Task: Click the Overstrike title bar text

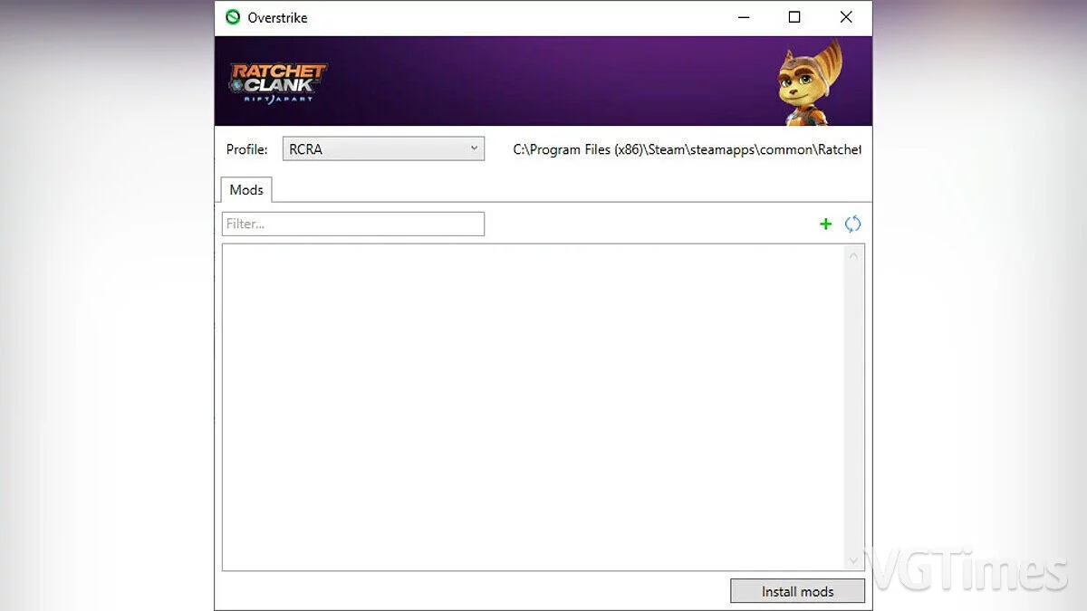Action: [277, 17]
